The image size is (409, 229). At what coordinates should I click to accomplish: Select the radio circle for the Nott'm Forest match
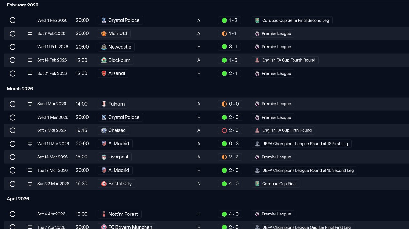click(13, 214)
